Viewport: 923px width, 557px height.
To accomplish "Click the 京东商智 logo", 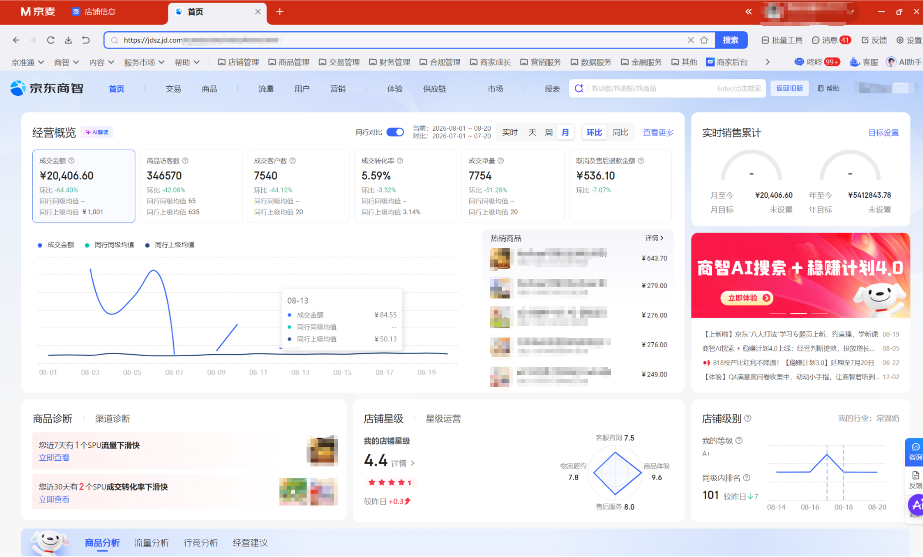I will pyautogui.click(x=47, y=88).
